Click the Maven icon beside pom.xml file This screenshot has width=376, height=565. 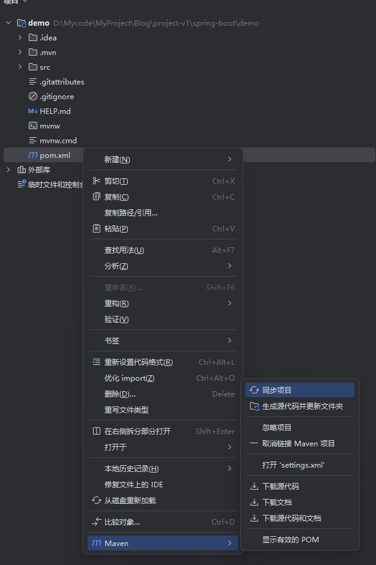(x=33, y=155)
